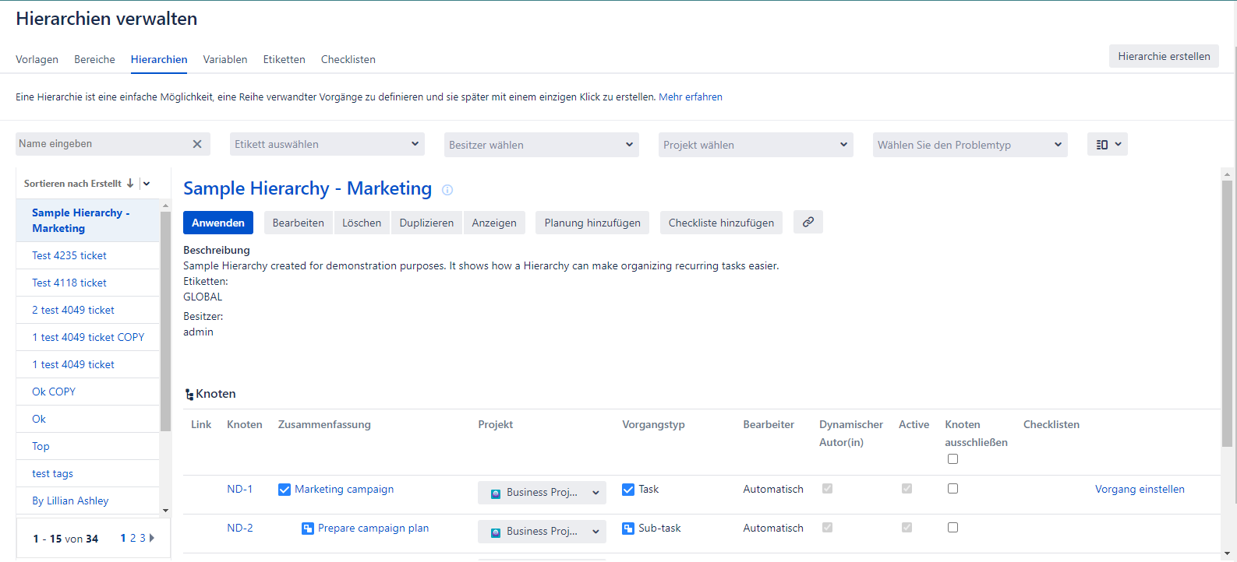This screenshot has height=562, width=1237.
Task: Open the column layout view icon
Action: pyautogui.click(x=1107, y=144)
